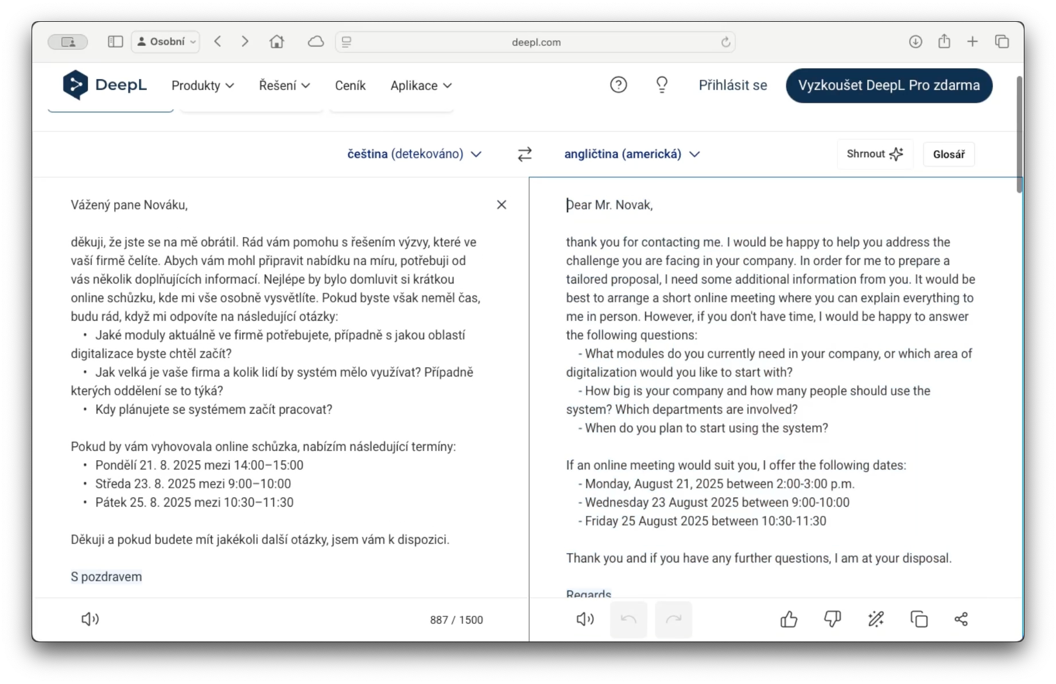Click the iCloud tabs icon
Screen dimensions: 1056x684
316,41
